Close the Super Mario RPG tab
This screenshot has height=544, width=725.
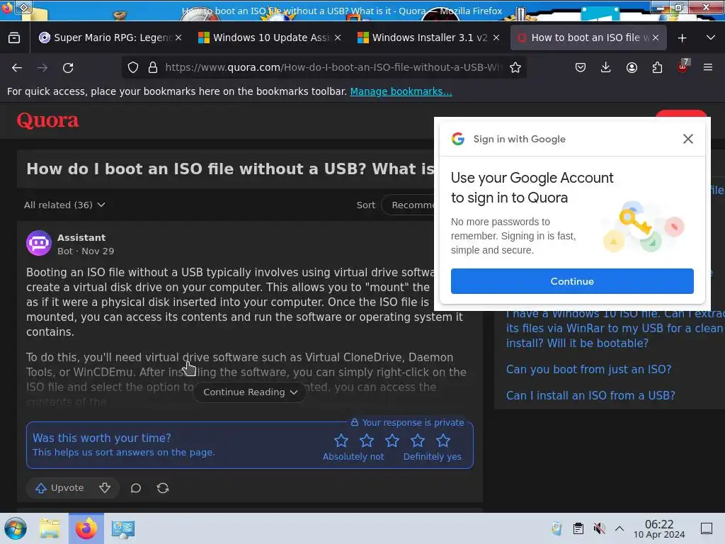178,38
